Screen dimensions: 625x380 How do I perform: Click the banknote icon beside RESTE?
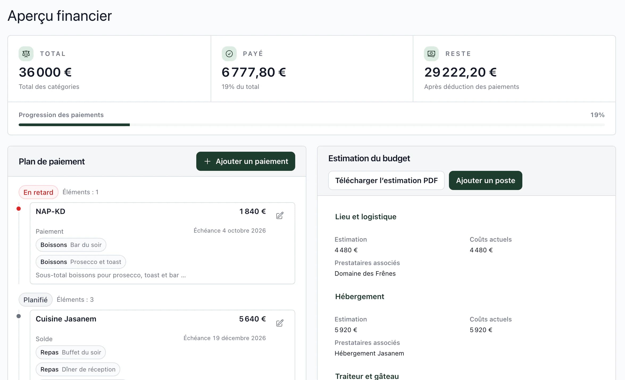click(x=431, y=54)
